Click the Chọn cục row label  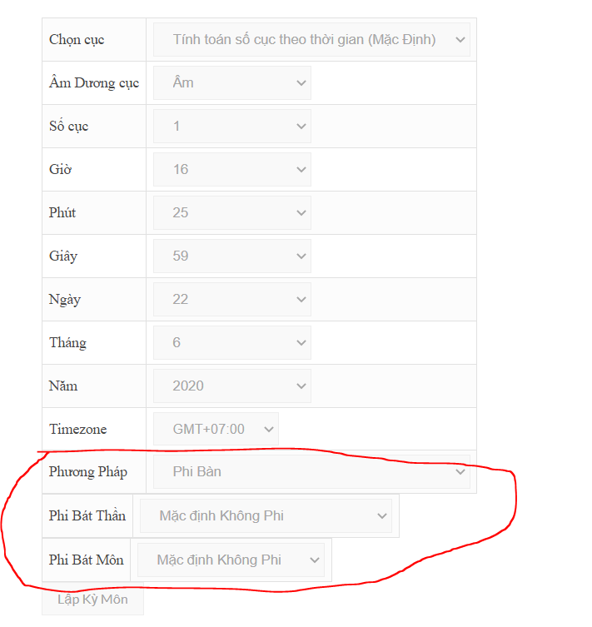pos(77,39)
